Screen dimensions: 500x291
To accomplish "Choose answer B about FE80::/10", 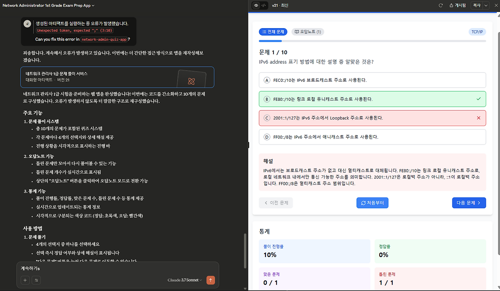I will coord(372,99).
